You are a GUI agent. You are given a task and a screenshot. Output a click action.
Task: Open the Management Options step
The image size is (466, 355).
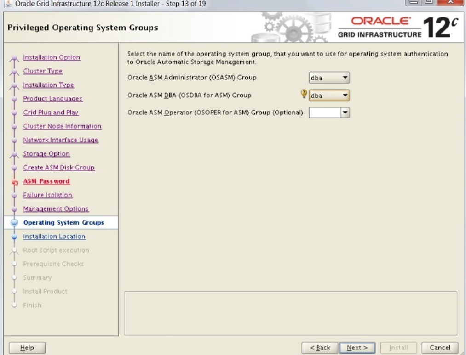tap(56, 209)
